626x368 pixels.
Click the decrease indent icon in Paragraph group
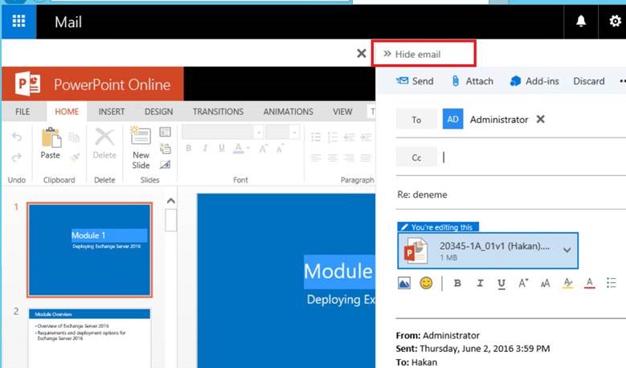[x=350, y=137]
